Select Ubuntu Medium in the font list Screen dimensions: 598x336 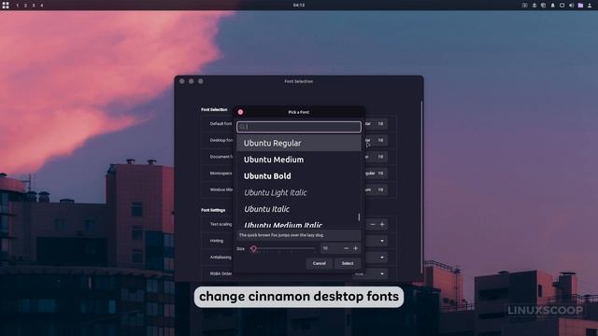tap(299, 160)
